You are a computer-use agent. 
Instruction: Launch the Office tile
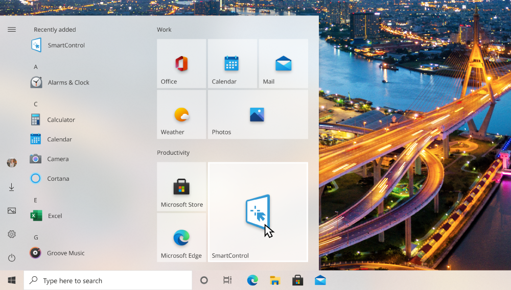pos(181,63)
